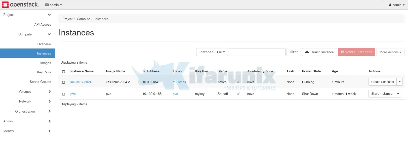Open the kali-linux-2024 instance link

81,82
